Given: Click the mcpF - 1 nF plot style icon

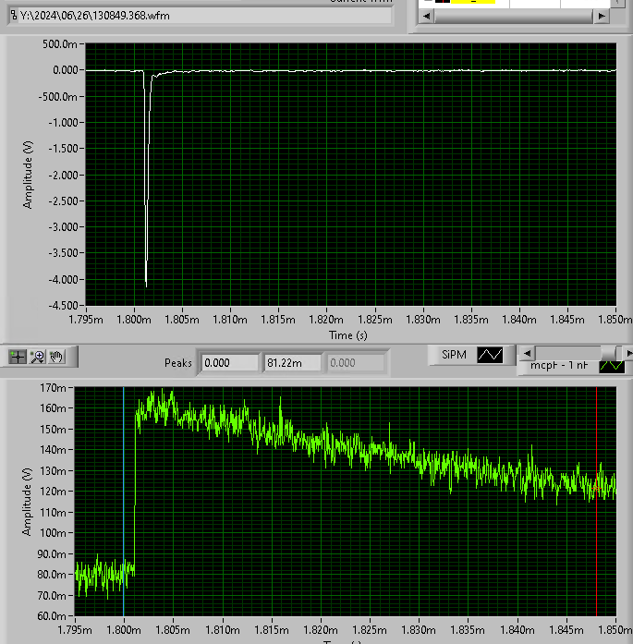Looking at the screenshot, I should click(x=612, y=367).
